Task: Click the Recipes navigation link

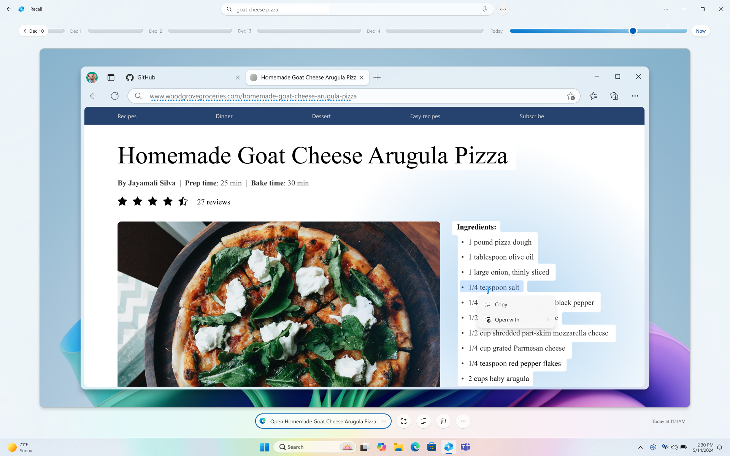Action: (127, 116)
